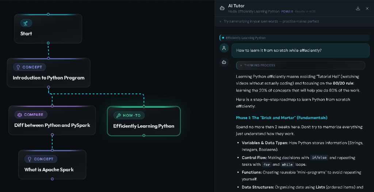Click bottom port of What is Apache Spark node

point(52,179)
